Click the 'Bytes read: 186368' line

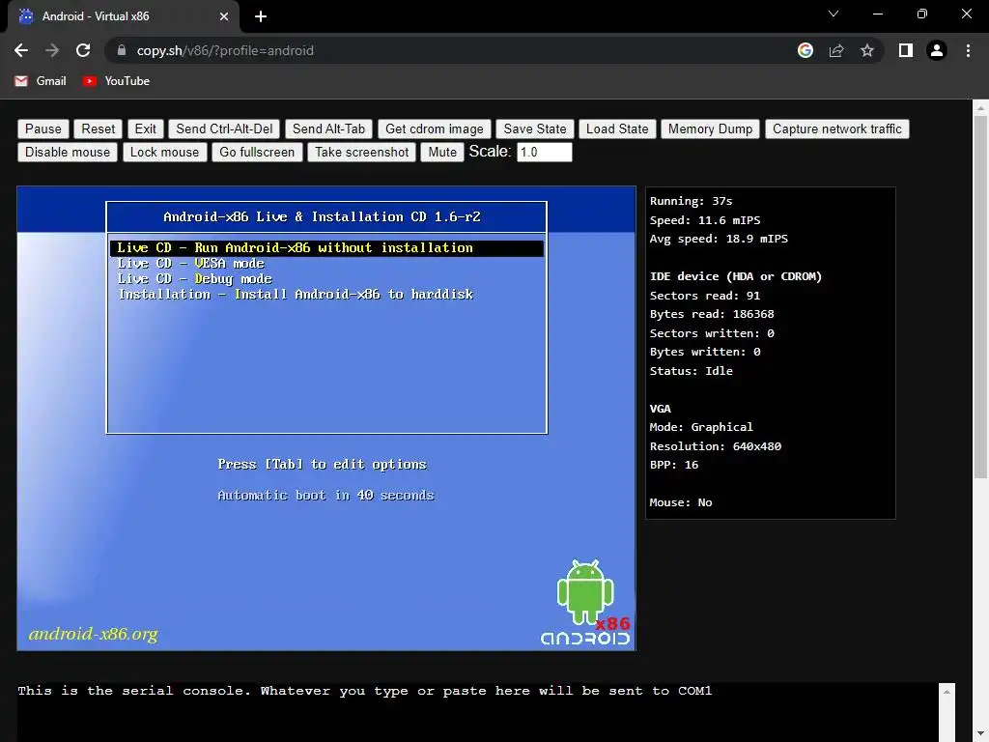coord(712,314)
